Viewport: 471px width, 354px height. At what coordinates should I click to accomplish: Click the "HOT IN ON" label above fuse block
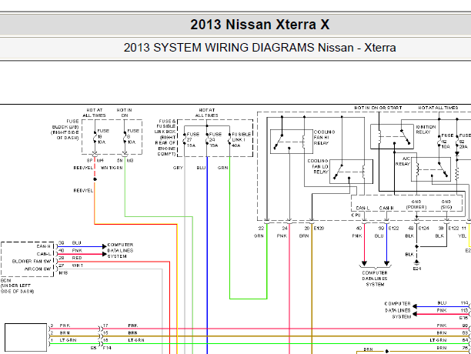125,112
